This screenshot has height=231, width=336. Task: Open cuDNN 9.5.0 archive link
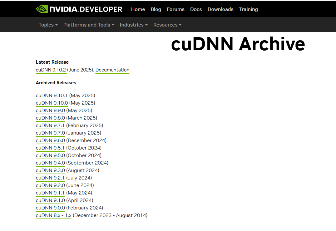pyautogui.click(x=50, y=155)
